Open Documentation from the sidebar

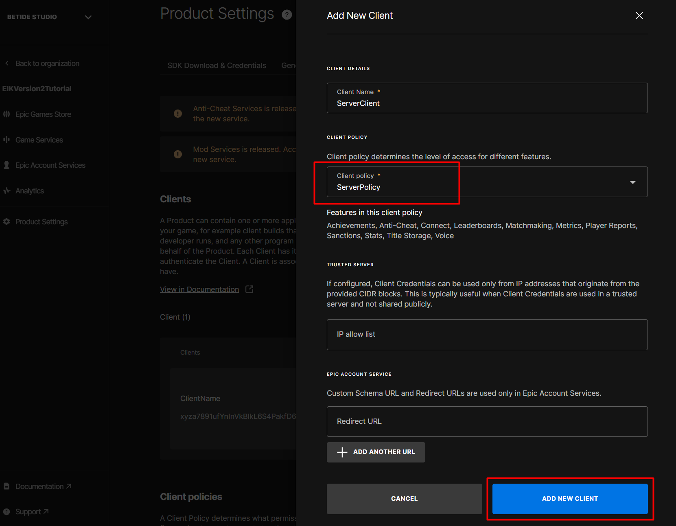click(39, 486)
